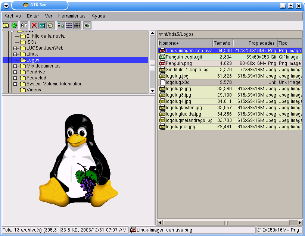Expand the Pendrive folder node
Viewport: 305px width, 236px height.
pyautogui.click(x=15, y=72)
